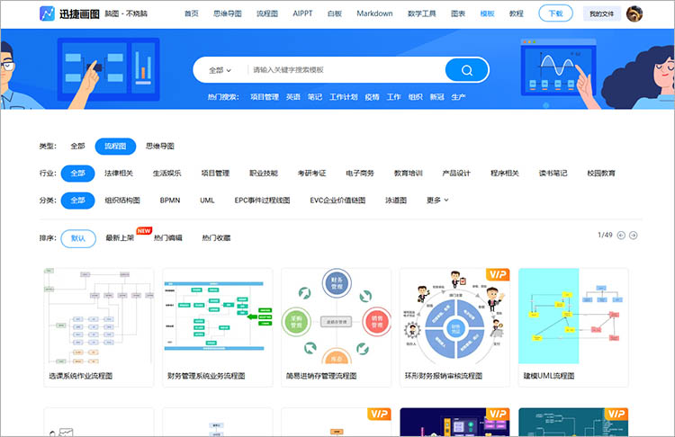Viewport: 675px width, 437px height.
Task: Click hot search term 英语
Action: [293, 97]
